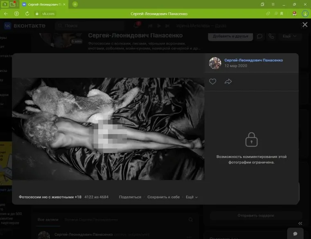Click 'Сохранить к себе' link
Screen dimensions: 311x239
163,197
